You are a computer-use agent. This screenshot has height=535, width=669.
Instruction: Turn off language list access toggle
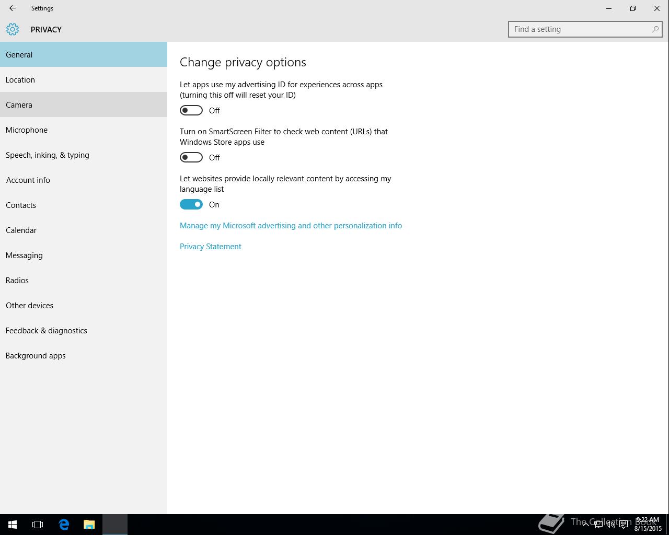[191, 204]
